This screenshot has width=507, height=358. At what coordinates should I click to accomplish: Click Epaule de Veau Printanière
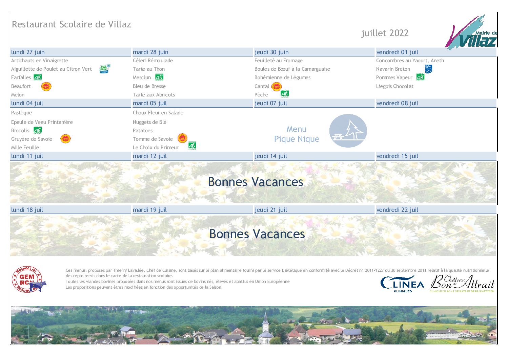tap(42, 122)
